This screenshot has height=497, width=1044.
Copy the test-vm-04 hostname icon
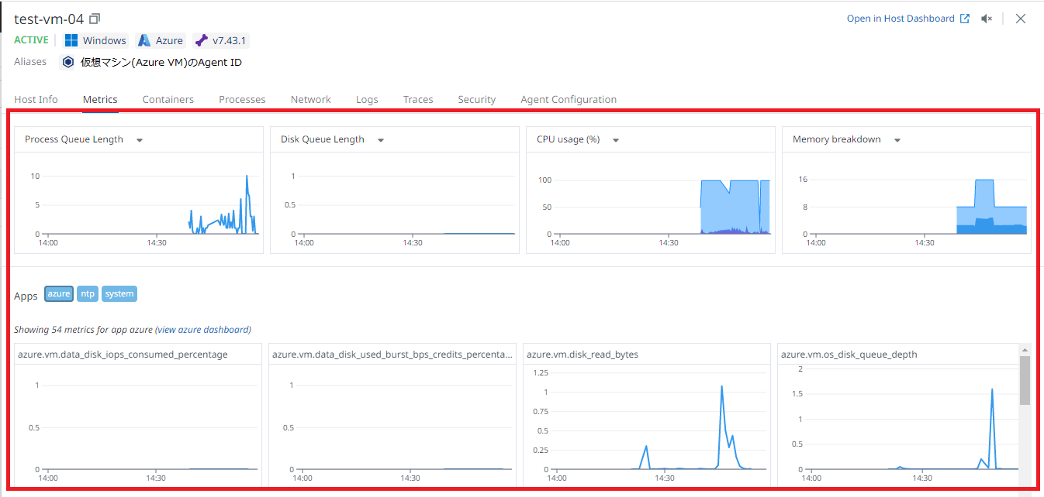95,19
